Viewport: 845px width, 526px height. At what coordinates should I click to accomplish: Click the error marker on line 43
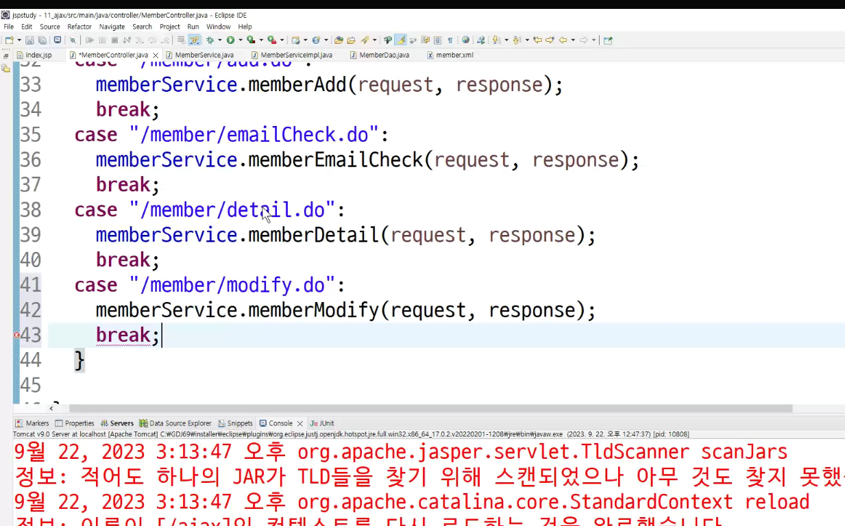(16, 335)
